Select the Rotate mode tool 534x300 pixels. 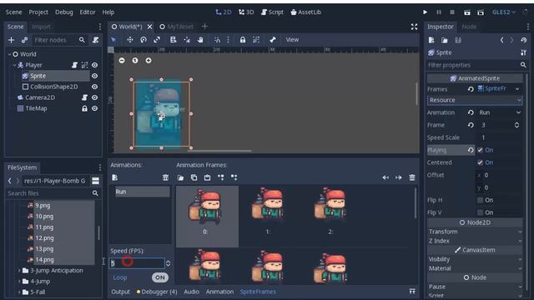pos(144,40)
